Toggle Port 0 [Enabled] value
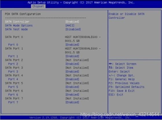 [72, 45]
